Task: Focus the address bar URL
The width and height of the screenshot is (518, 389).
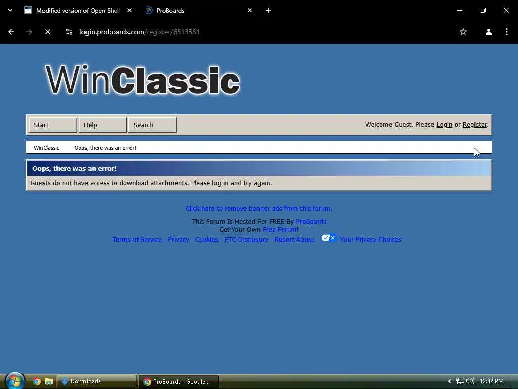Action: point(140,32)
